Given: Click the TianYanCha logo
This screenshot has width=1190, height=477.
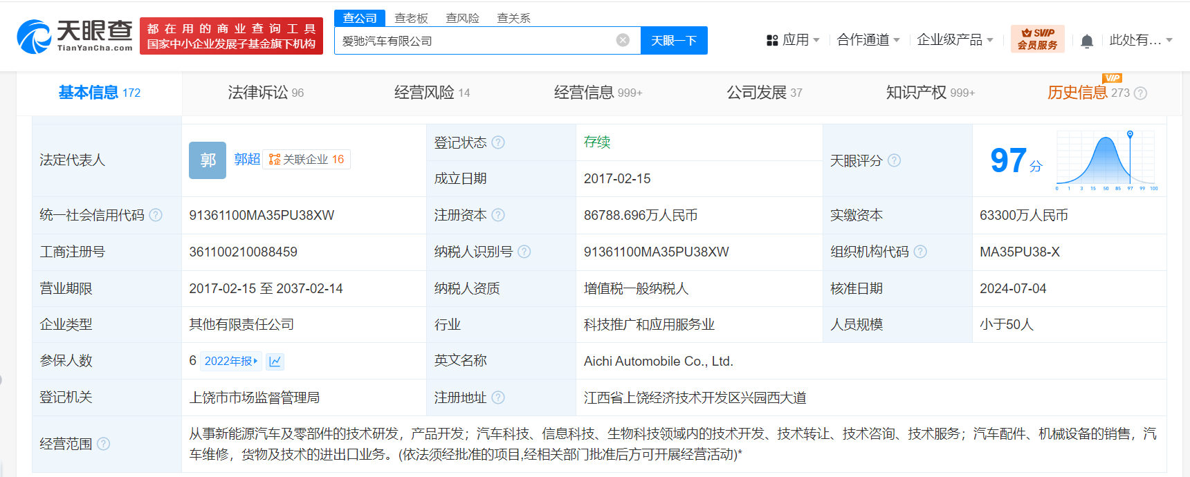Looking at the screenshot, I should point(75,36).
